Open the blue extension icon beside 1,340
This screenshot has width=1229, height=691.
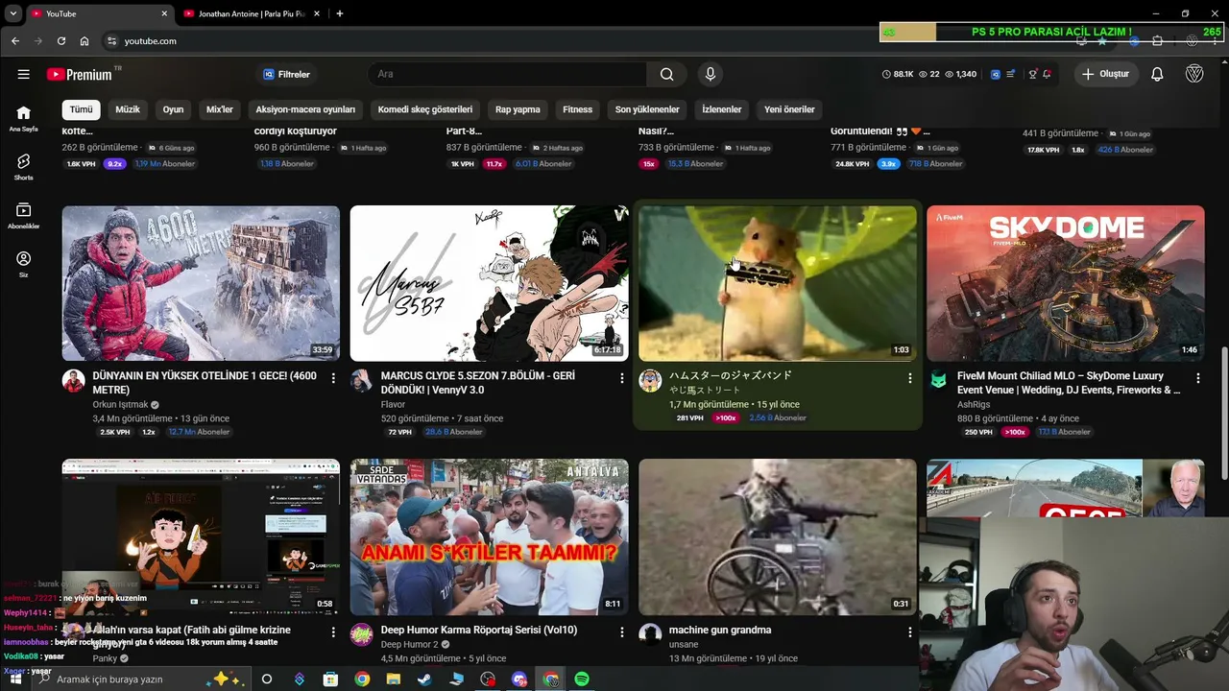996,74
